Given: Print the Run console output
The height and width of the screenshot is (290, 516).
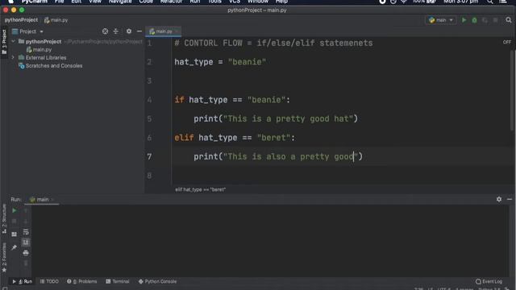Looking at the screenshot, I should pos(26,253).
